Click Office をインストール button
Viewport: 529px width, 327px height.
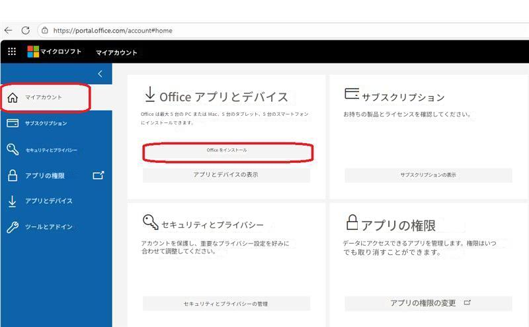227,150
